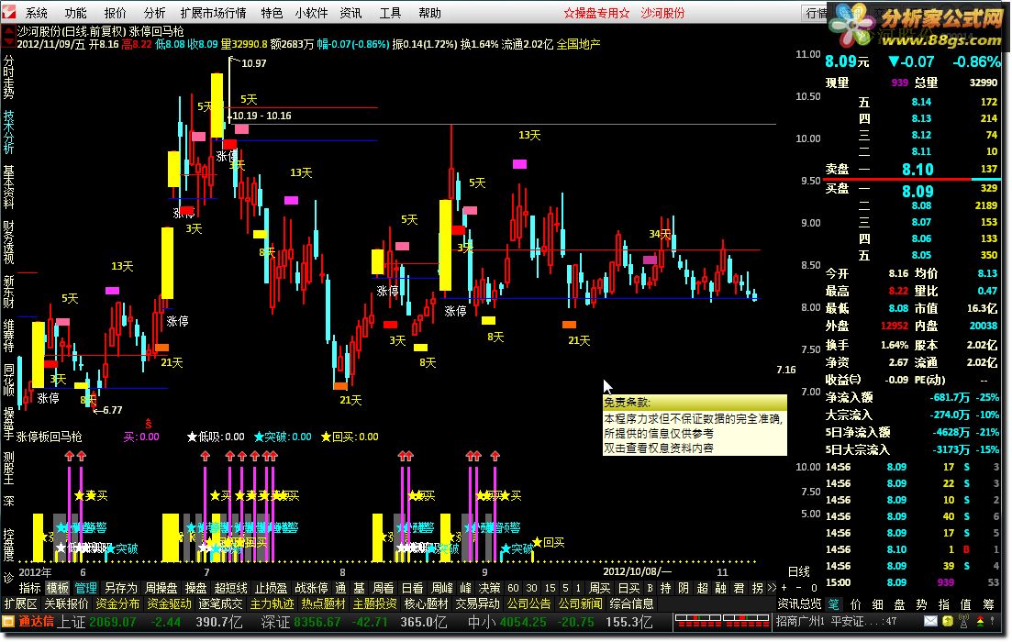Open the 扩展市场行情 menu
The height and width of the screenshot is (642, 1012).
(213, 13)
